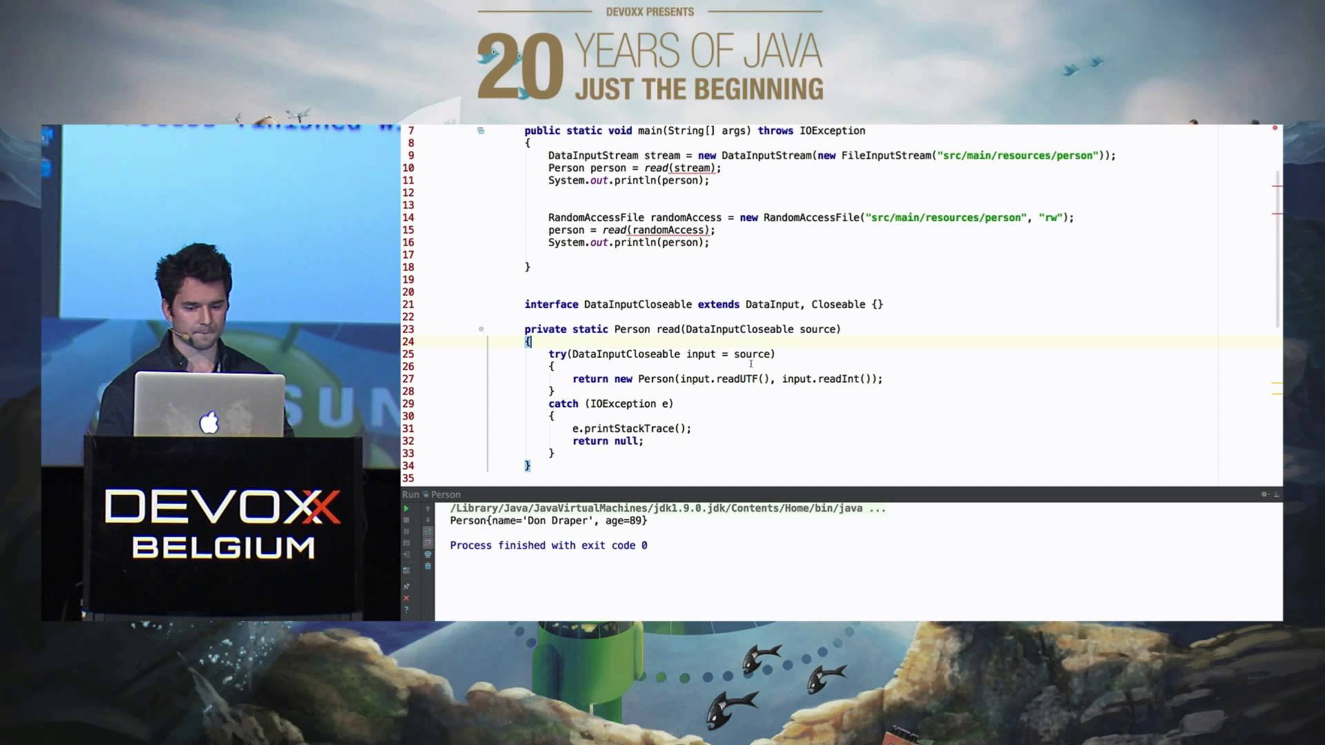Toggle soft-wrap for console output
The image size is (1325, 745).
(428, 533)
